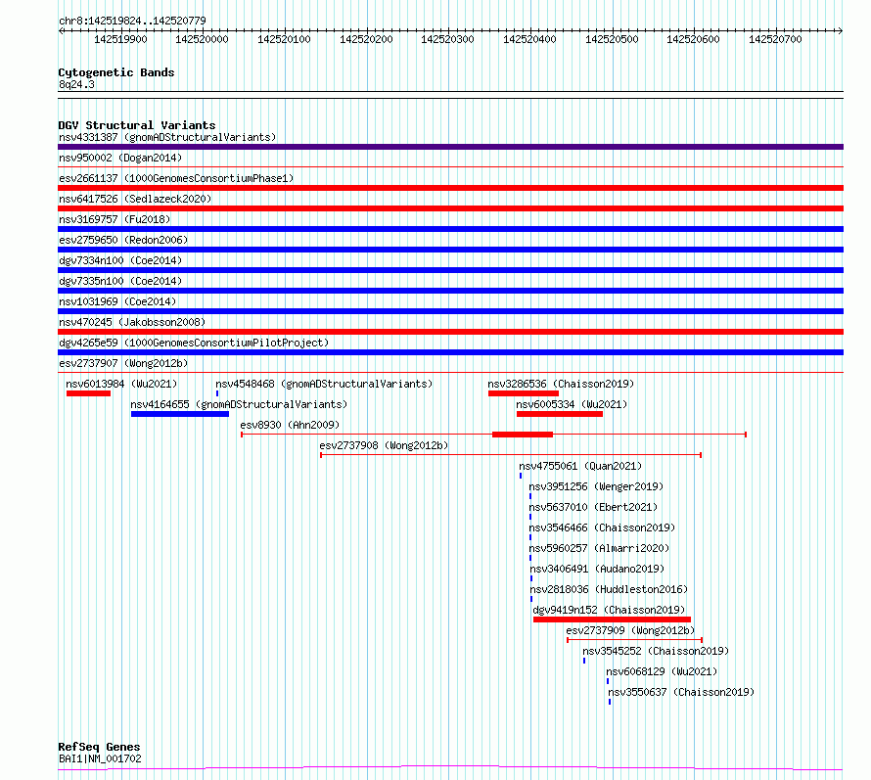Open nsv470245 (Jakobsson2008) label
This screenshot has width=871, height=780.
tap(132, 322)
